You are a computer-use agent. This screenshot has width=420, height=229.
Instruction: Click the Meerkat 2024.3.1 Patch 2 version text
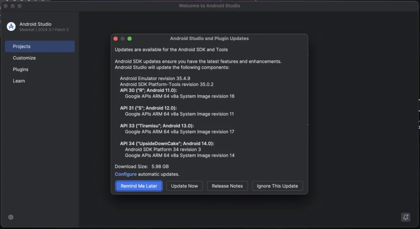(x=44, y=29)
